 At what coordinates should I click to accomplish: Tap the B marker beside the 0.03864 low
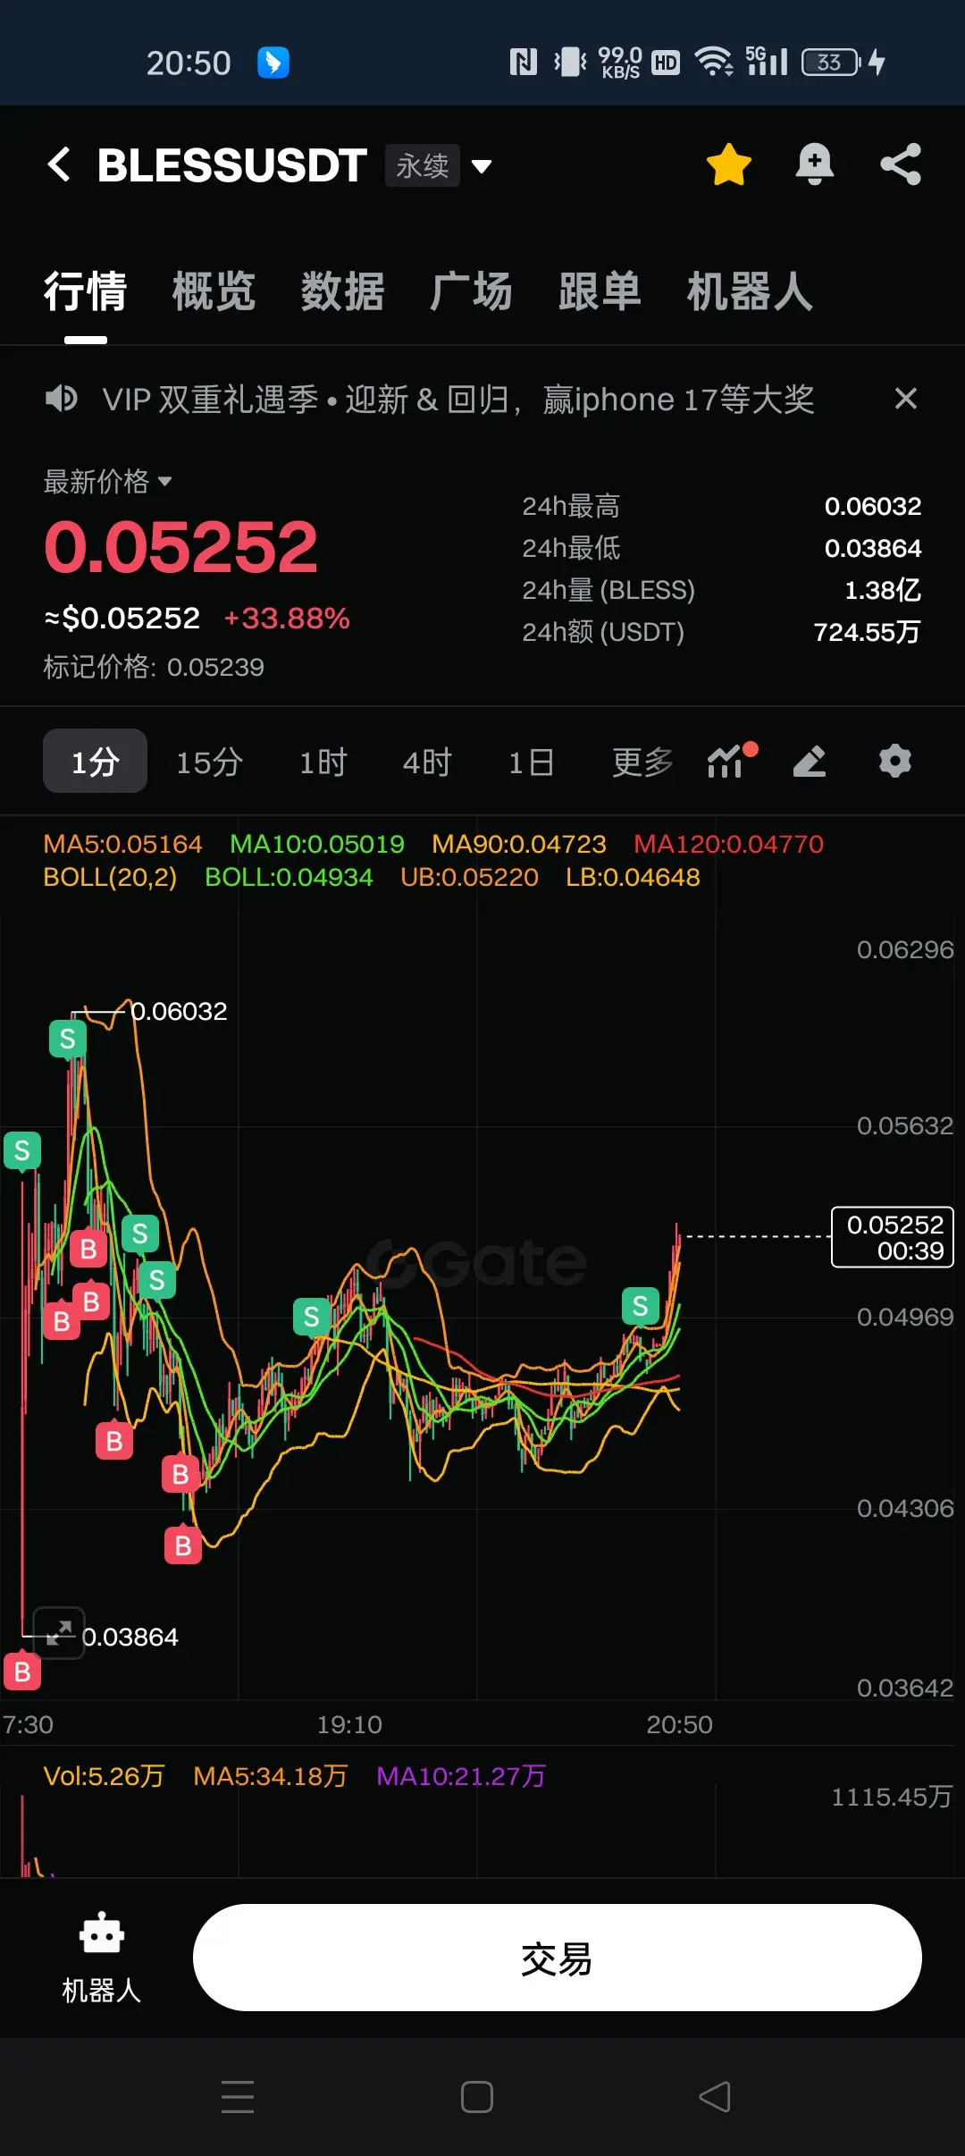(x=22, y=1672)
